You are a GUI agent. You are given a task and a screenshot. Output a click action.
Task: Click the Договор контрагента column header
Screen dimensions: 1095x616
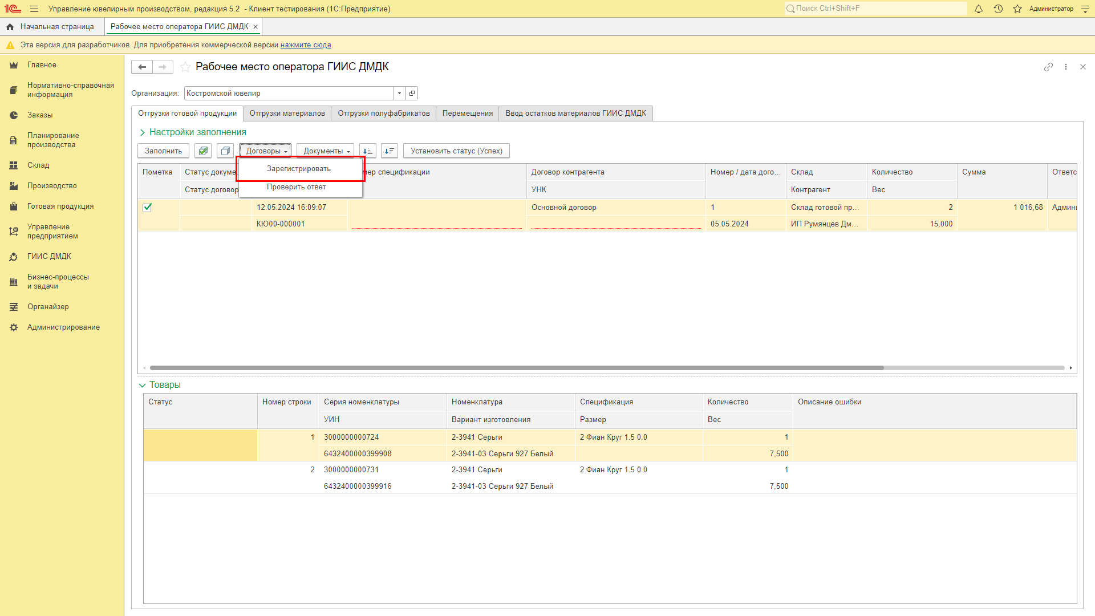pyautogui.click(x=616, y=172)
